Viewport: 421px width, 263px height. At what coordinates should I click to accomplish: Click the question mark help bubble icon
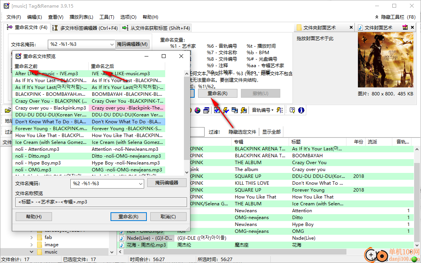293,110
